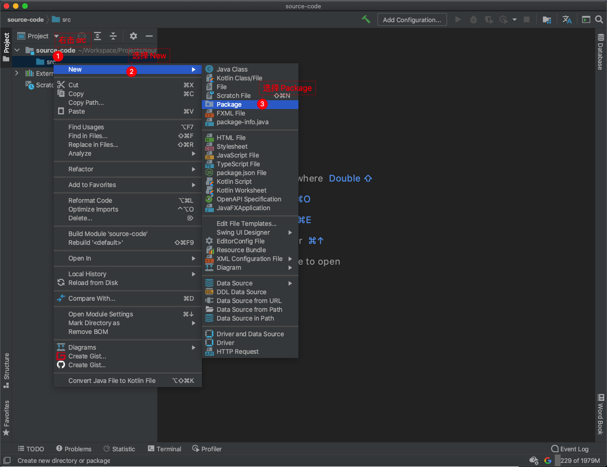Open the Word Book tool window tab

(601, 414)
